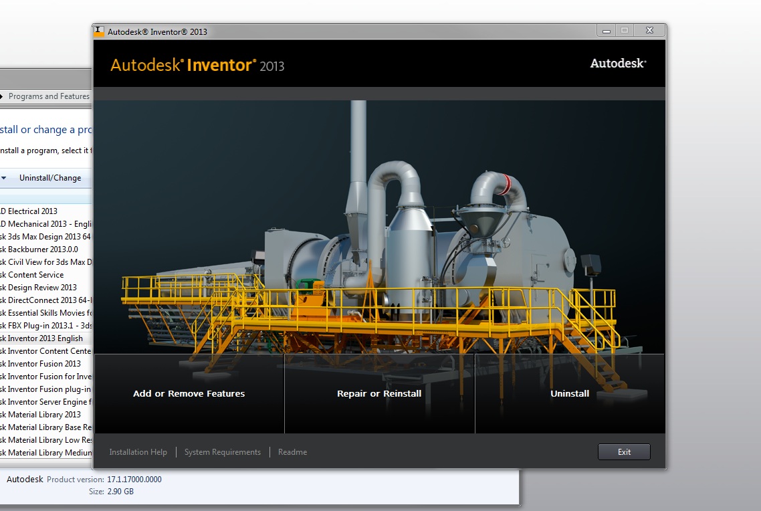Select the 'FBX Plug-in 2013.1 - 3ds' row
This screenshot has width=761, height=511.
pyautogui.click(x=45, y=326)
